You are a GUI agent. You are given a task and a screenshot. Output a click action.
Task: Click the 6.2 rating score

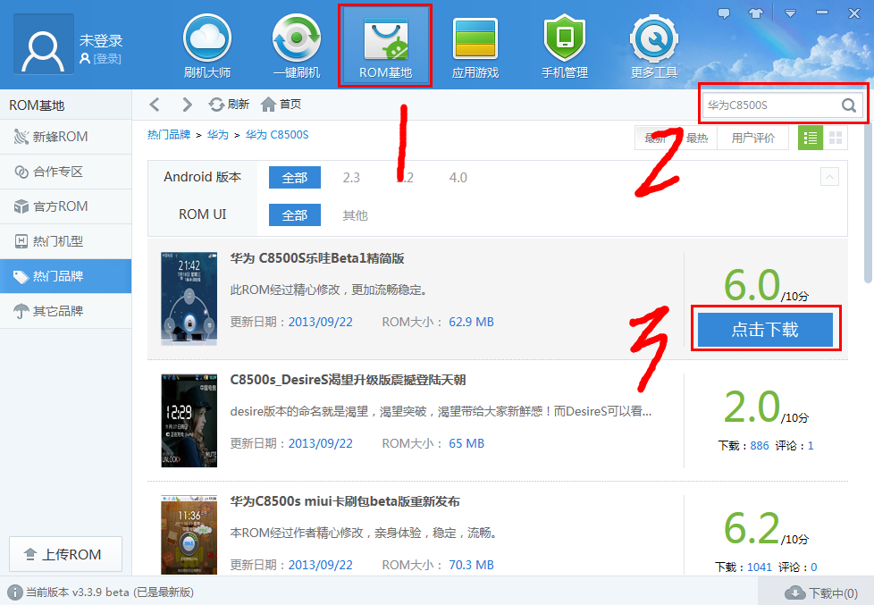click(752, 528)
